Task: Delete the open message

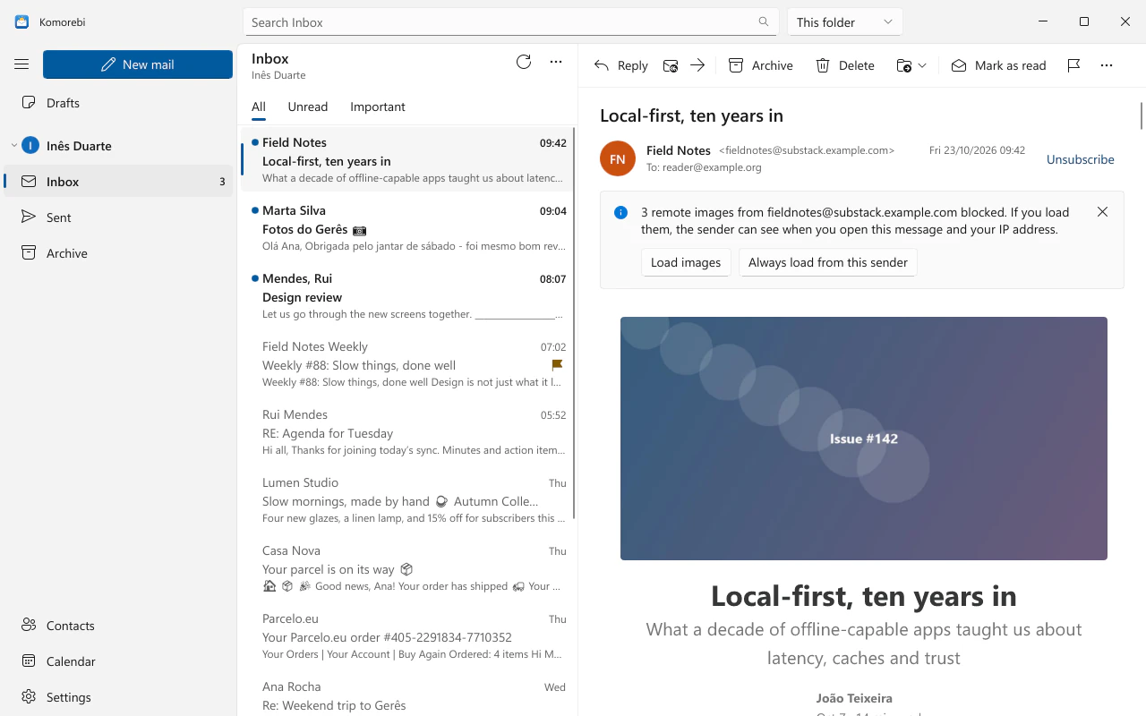Action: 845,65
